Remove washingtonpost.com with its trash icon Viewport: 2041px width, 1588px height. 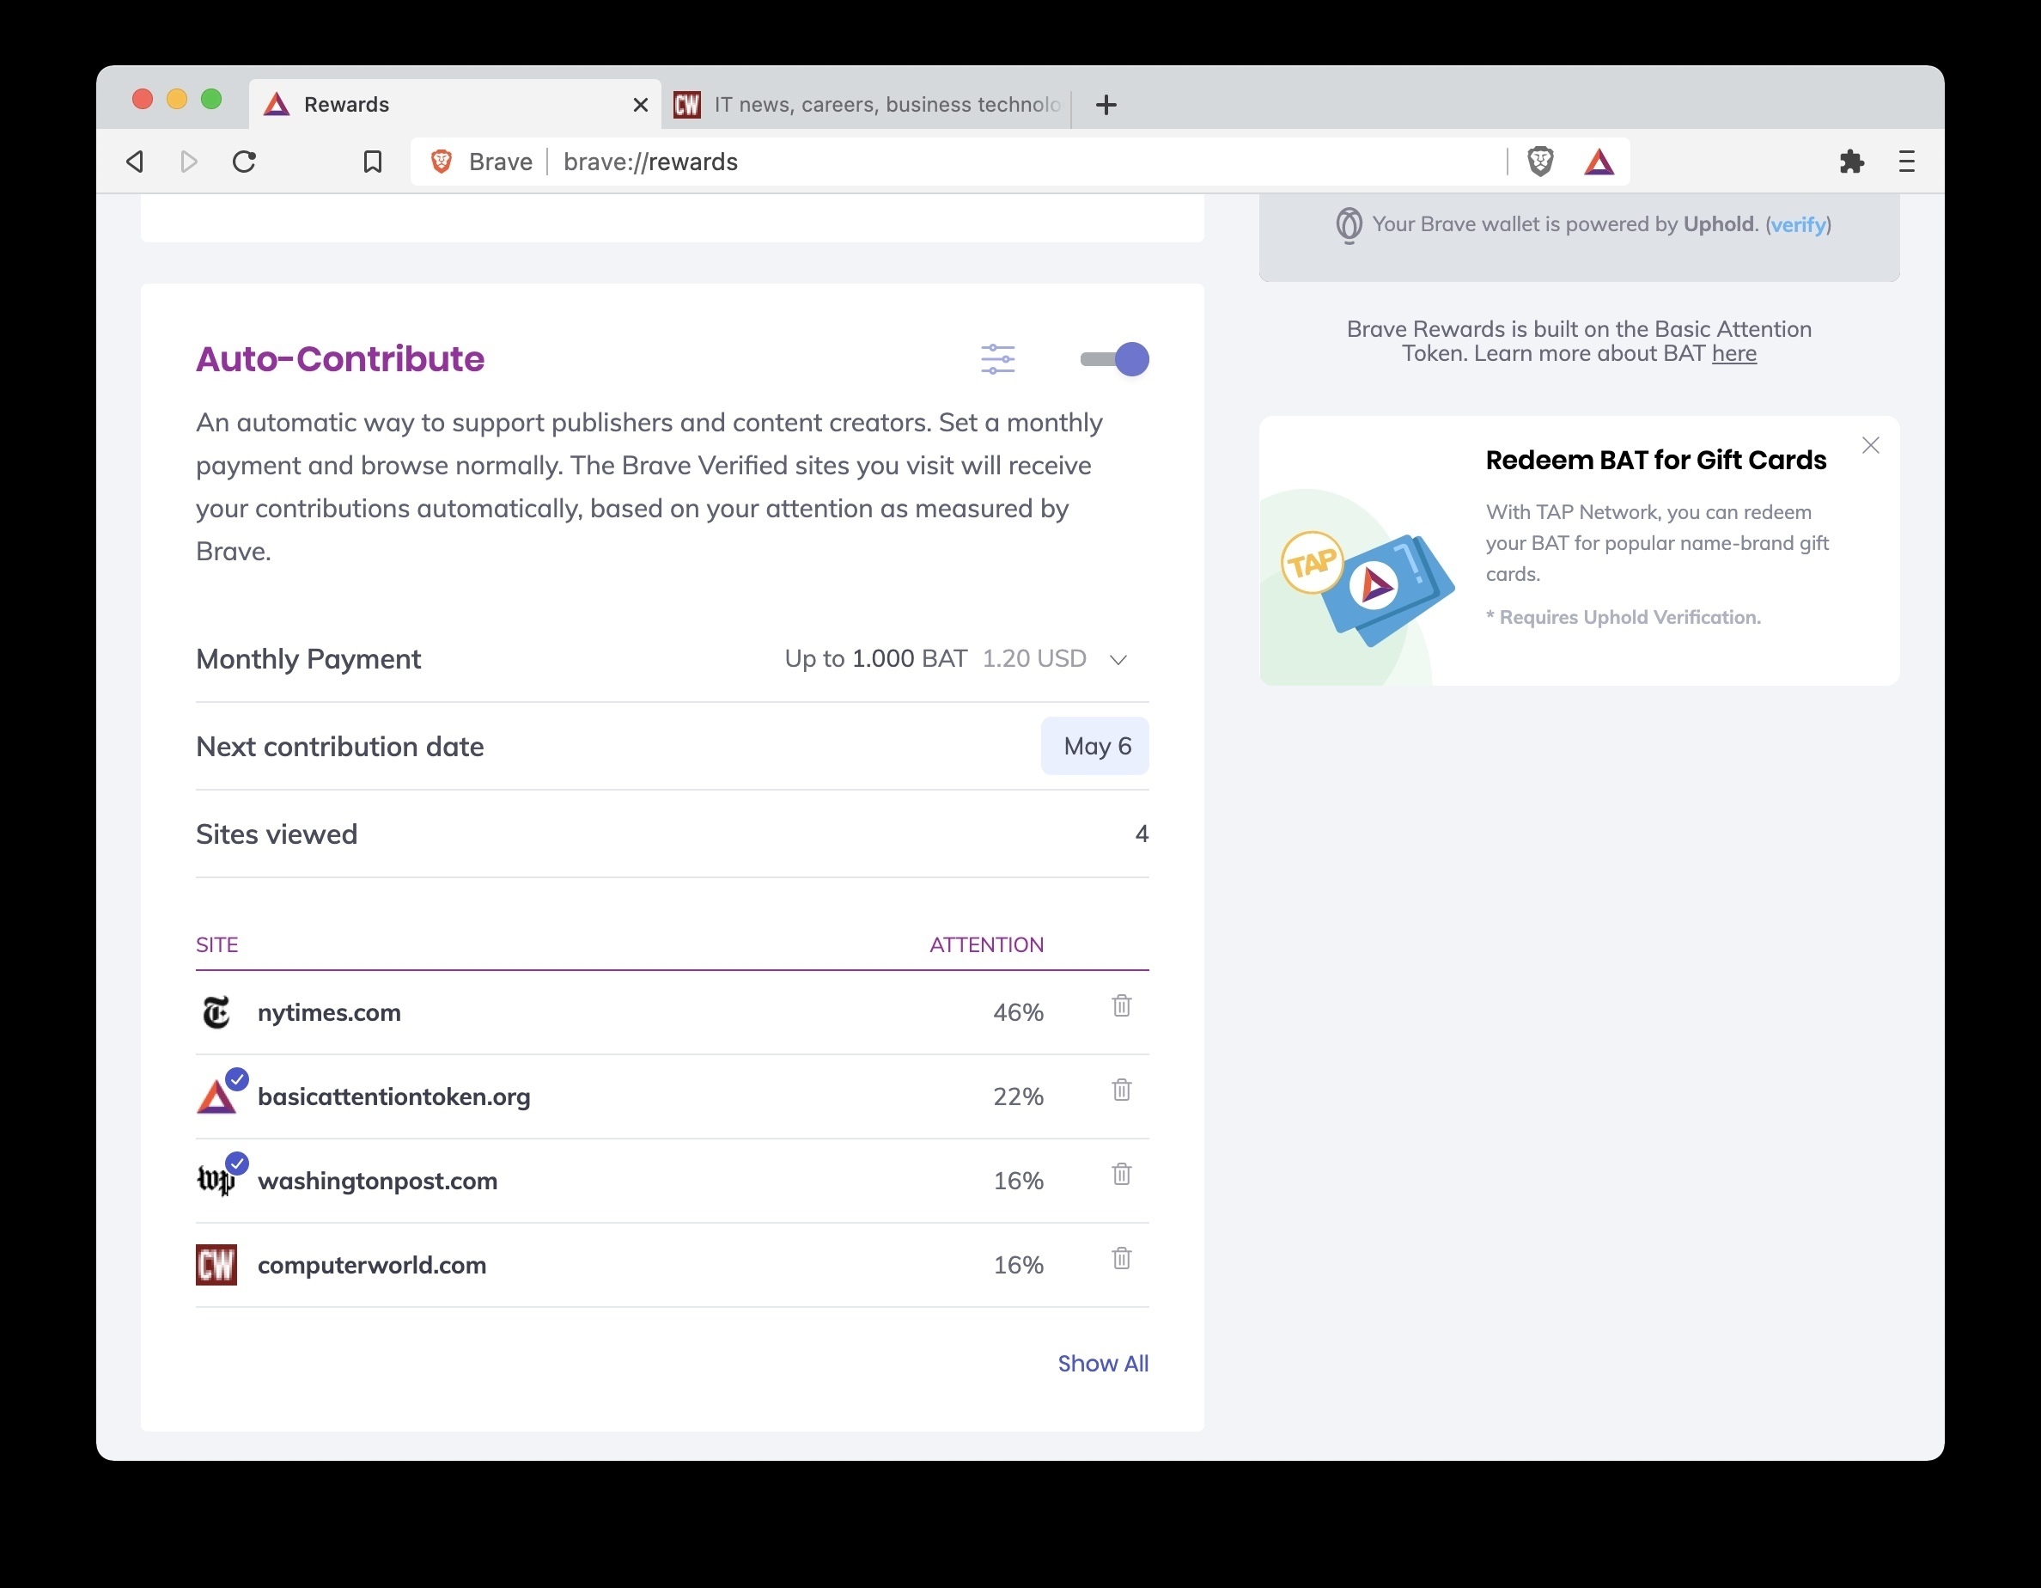(1121, 1174)
